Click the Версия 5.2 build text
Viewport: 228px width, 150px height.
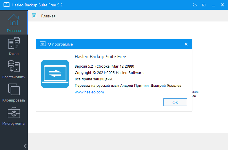coord(104,66)
